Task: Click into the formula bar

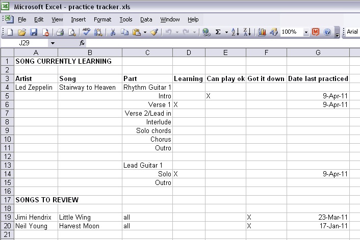Action: pyautogui.click(x=223, y=43)
